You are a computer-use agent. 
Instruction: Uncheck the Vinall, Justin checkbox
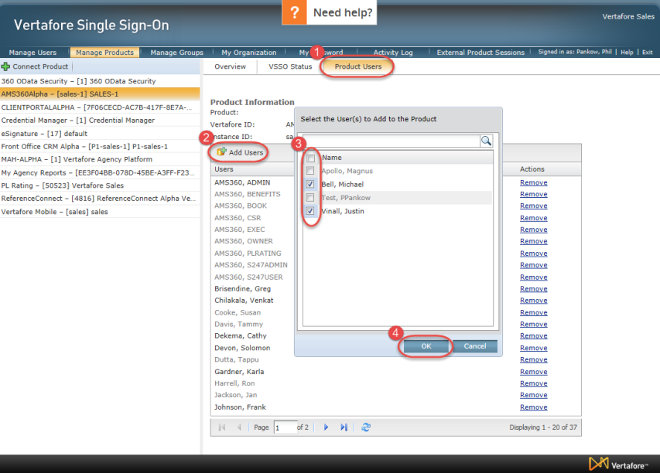pyautogui.click(x=310, y=211)
